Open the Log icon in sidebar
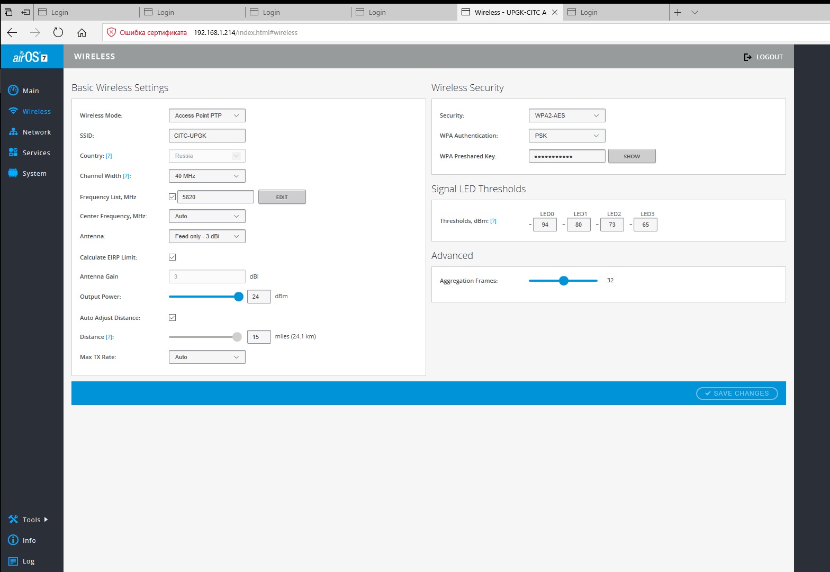830x572 pixels. (13, 561)
